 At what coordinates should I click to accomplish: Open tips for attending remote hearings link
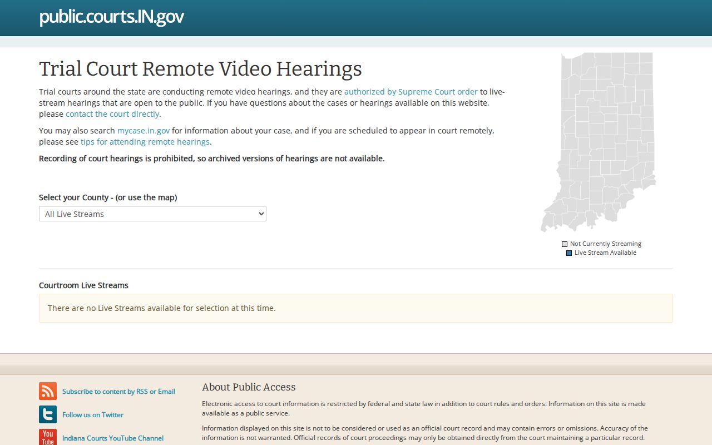(145, 142)
